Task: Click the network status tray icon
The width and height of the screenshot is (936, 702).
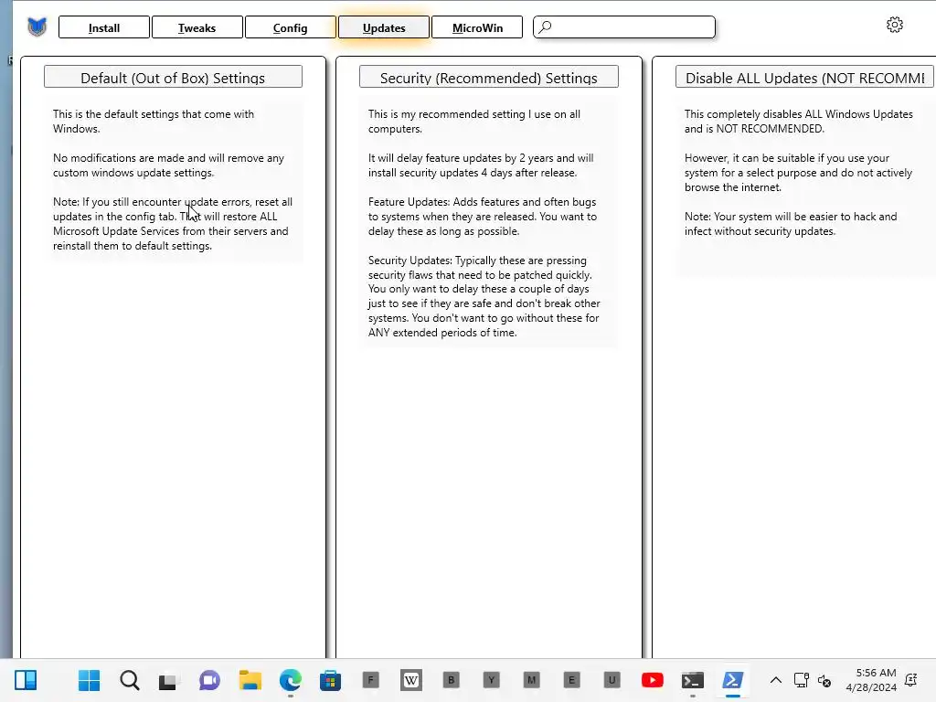Action: coord(801,680)
